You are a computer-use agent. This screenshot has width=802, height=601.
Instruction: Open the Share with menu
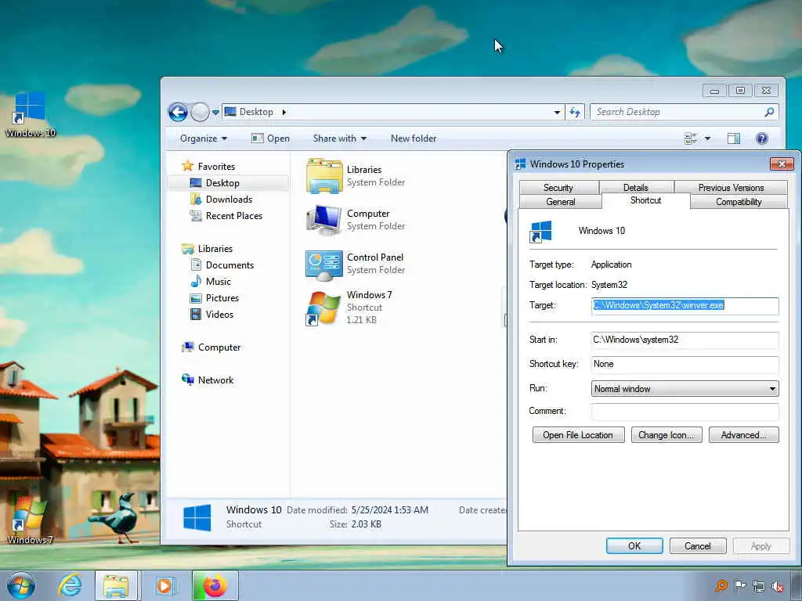tap(340, 139)
